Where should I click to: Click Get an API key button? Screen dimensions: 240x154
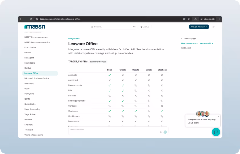tap(199, 27)
